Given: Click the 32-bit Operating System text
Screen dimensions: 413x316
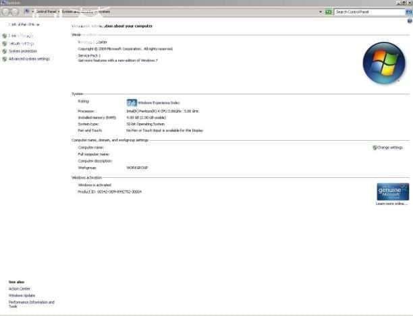Looking at the screenshot, I should pyautogui.click(x=145, y=124).
